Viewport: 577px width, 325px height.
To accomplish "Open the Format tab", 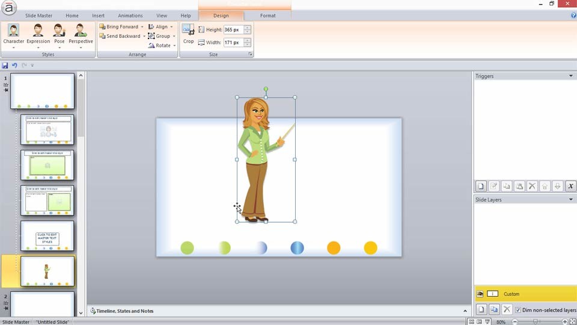I will (x=268, y=16).
